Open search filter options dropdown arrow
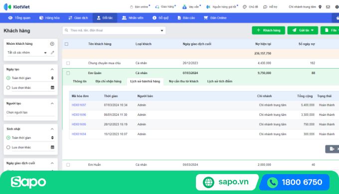 click(162, 30)
